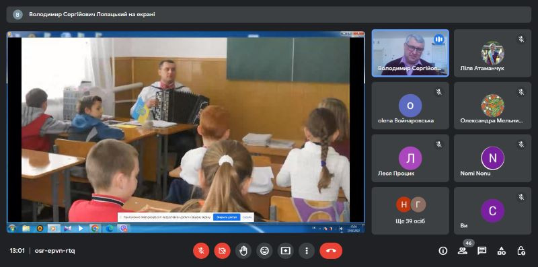Click the present screen icon
The width and height of the screenshot is (538, 267).
point(285,251)
